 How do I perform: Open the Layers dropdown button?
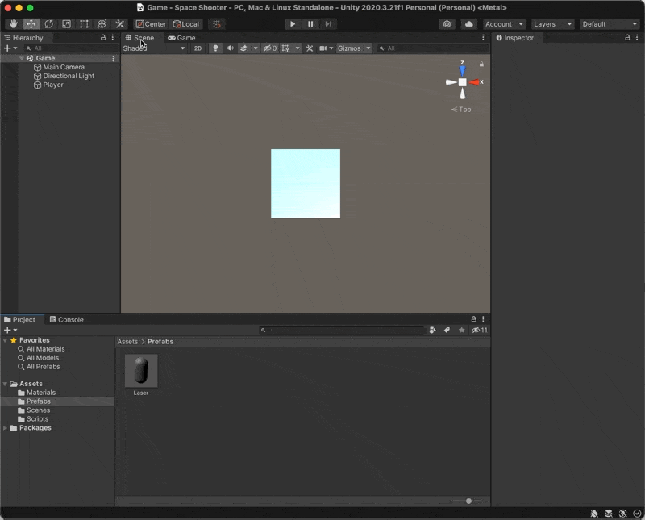point(551,24)
